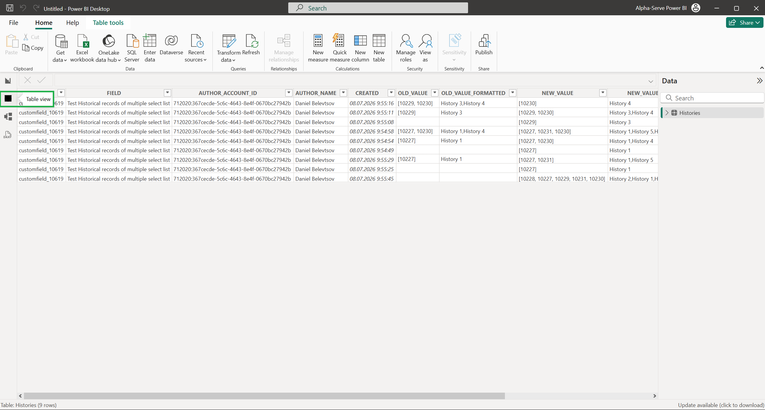
Task: Click the Data pane Search field
Action: coord(712,98)
